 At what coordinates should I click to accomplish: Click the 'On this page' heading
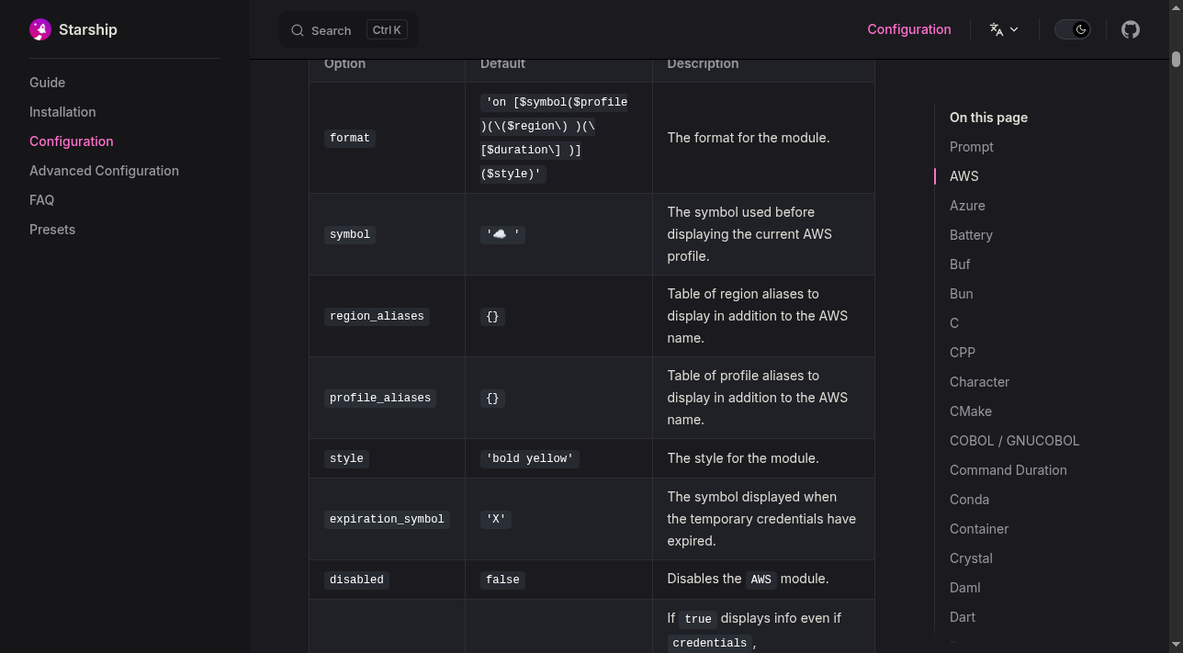(x=988, y=118)
